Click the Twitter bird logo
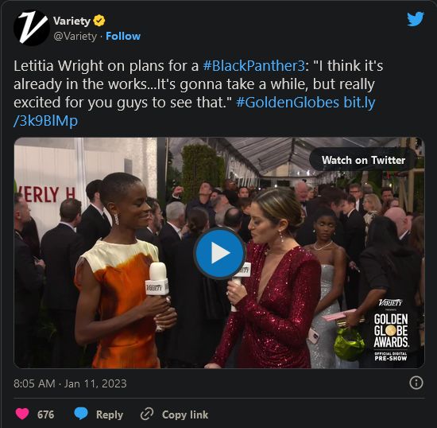Image resolution: width=437 pixels, height=428 pixels. (416, 18)
